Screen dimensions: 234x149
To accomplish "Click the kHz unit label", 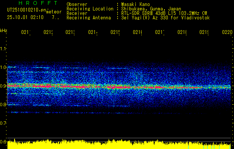I will tap(4, 31).
